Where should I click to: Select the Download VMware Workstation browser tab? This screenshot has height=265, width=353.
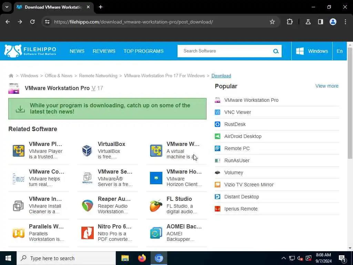[53, 7]
